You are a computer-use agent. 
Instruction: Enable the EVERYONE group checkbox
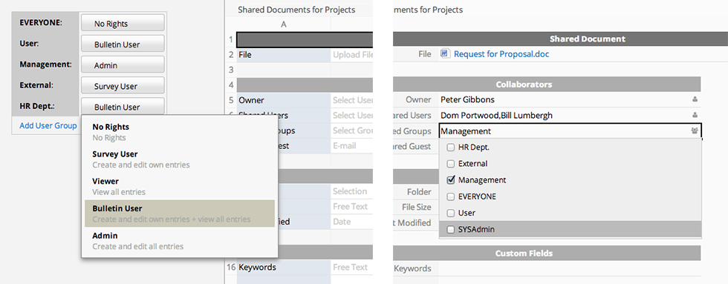tap(450, 197)
